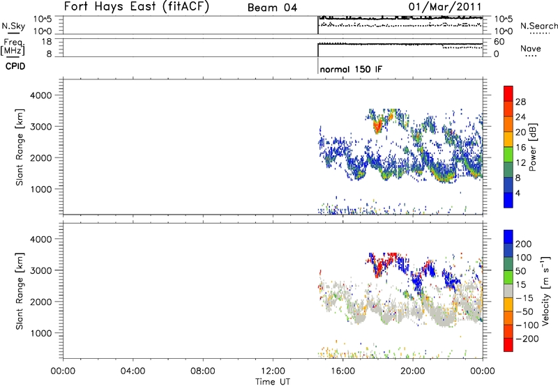Screen dimensions: 558x386
Task: Click the '04:00' time axis label
Action: tap(133, 371)
